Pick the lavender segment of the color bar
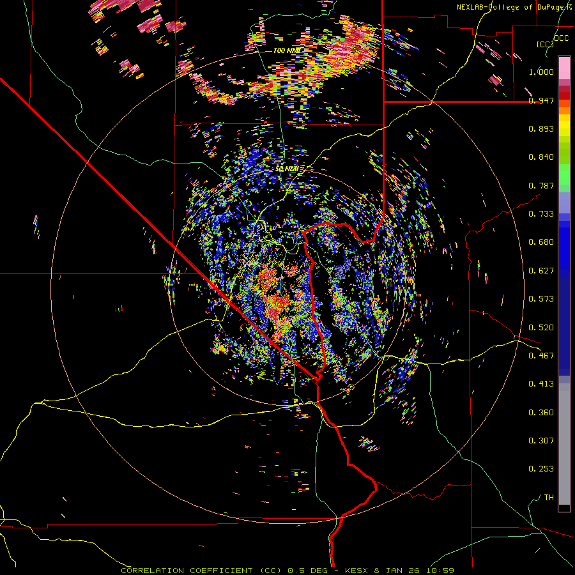 pyautogui.click(x=564, y=203)
